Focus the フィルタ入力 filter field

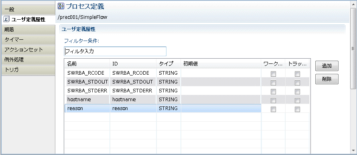coord(115,51)
